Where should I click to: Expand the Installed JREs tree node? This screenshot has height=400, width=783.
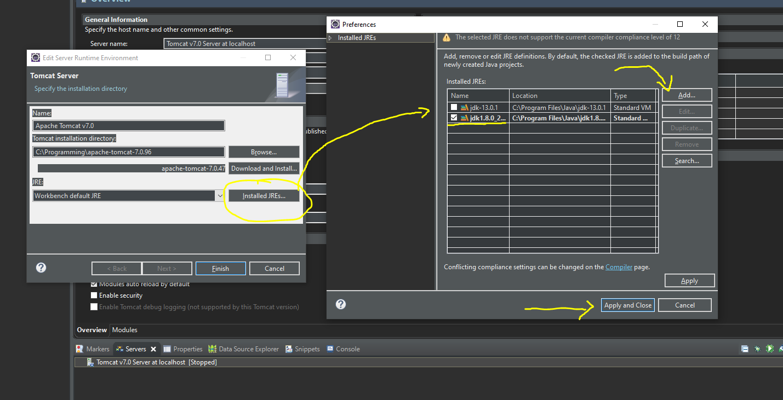pyautogui.click(x=330, y=38)
